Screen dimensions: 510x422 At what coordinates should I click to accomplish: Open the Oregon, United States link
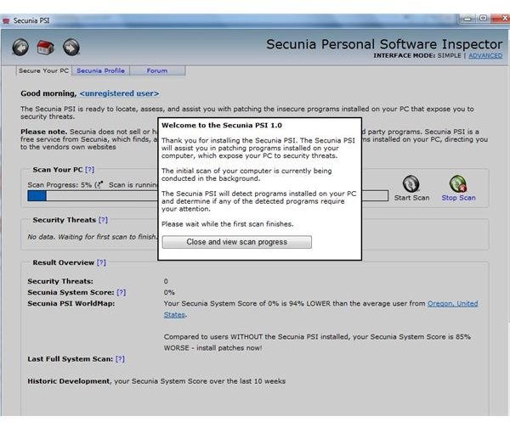(x=452, y=304)
